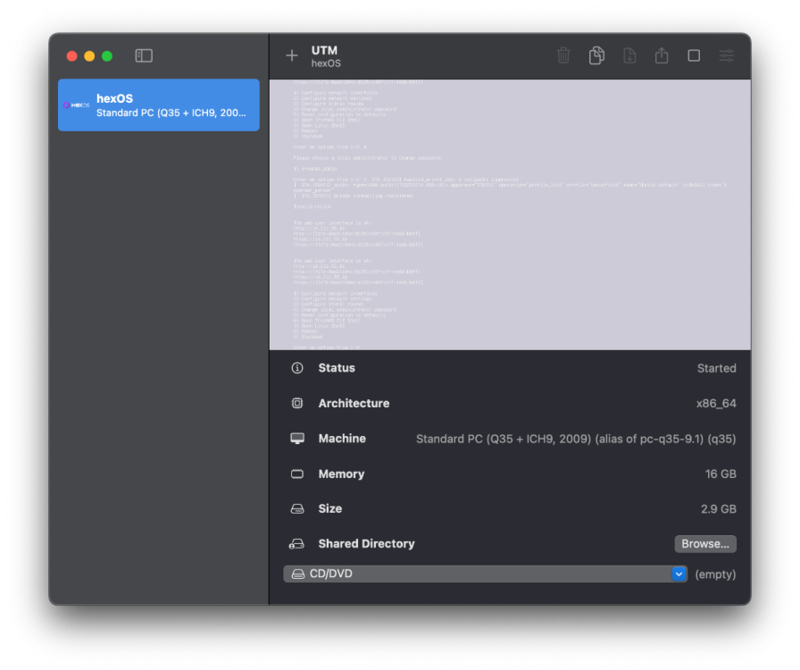
Task: Click the Machine monitor icon
Action: [297, 439]
